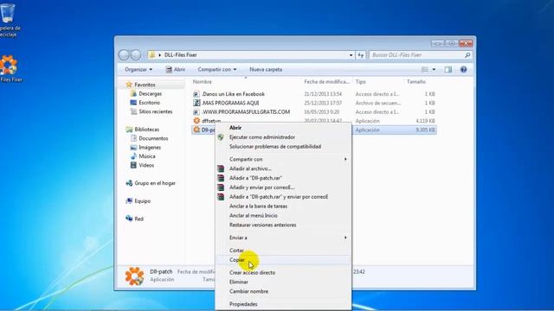Viewport: 554px width, 311px height.
Task: Click the Imágenes library icon
Action: tap(133, 148)
